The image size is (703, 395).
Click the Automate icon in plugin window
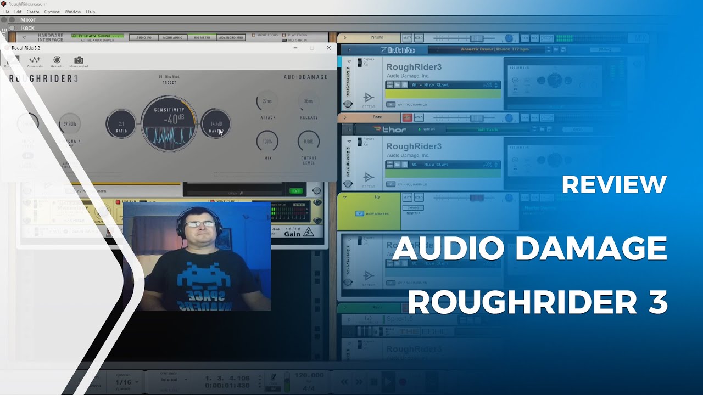point(35,61)
